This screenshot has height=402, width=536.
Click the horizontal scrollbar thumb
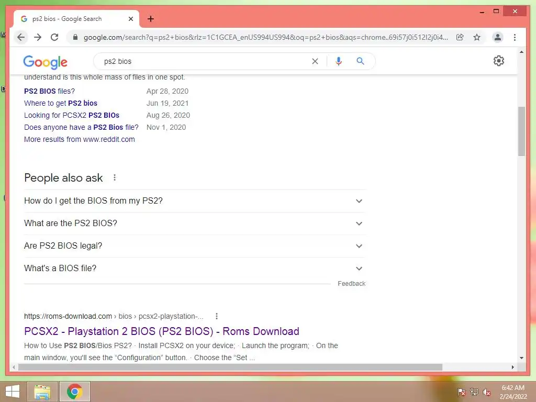(230, 367)
